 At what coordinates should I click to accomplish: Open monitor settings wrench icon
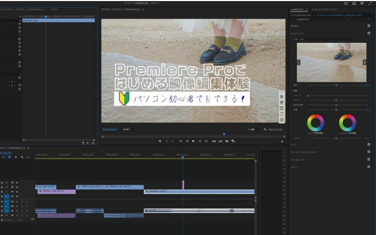coord(265,129)
